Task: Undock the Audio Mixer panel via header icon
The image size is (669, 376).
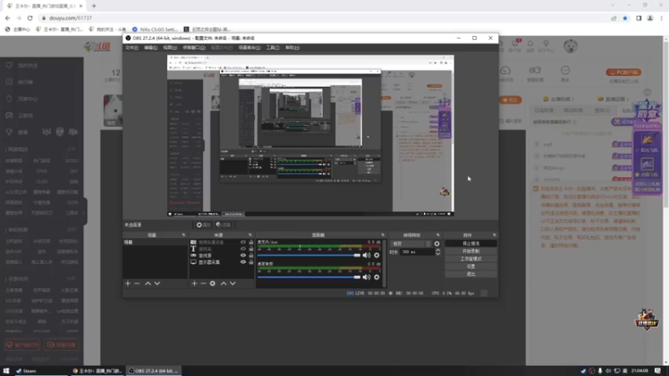Action: coord(382,235)
